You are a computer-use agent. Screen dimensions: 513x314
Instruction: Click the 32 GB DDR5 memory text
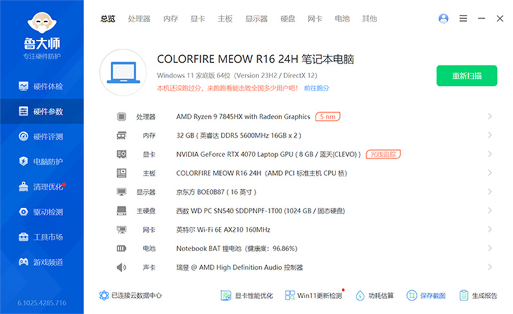coord(239,135)
